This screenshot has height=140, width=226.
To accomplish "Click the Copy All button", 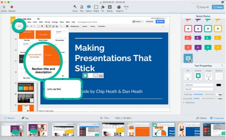I will [x=203, y=7].
